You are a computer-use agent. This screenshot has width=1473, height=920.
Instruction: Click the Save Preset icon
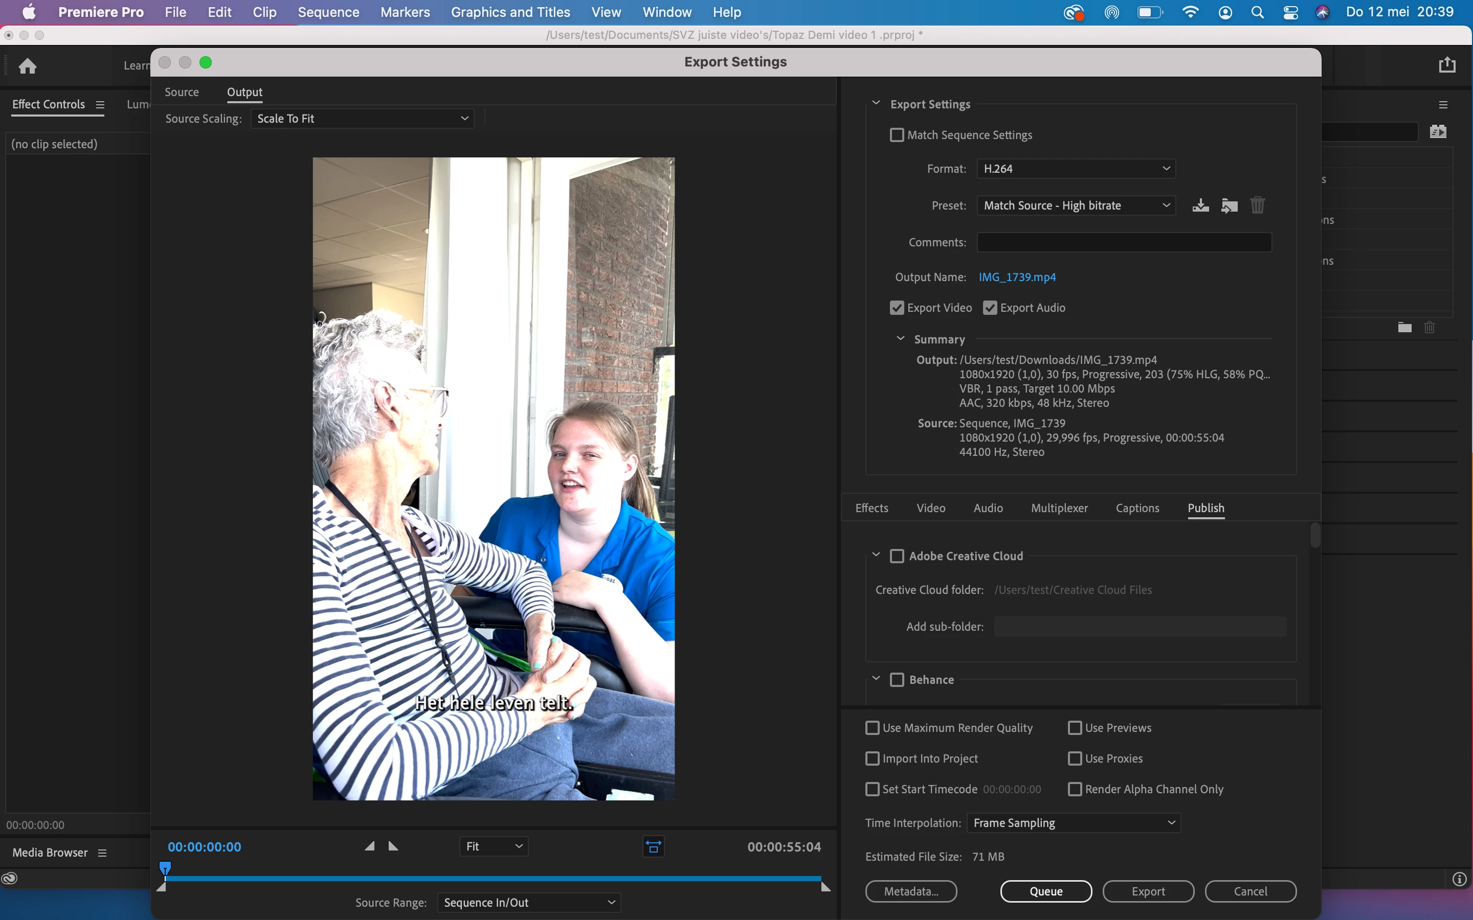point(1200,205)
